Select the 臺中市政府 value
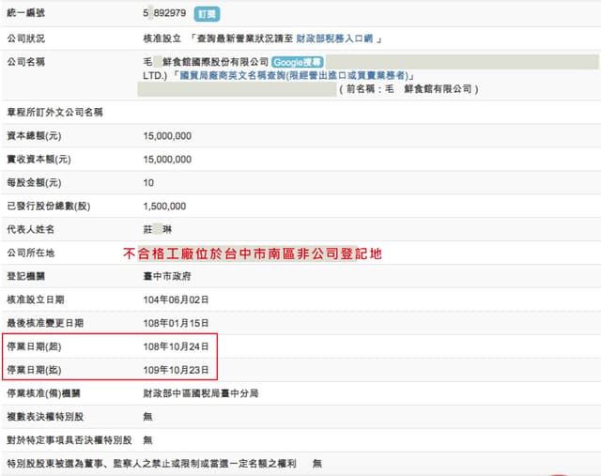 pyautogui.click(x=167, y=276)
